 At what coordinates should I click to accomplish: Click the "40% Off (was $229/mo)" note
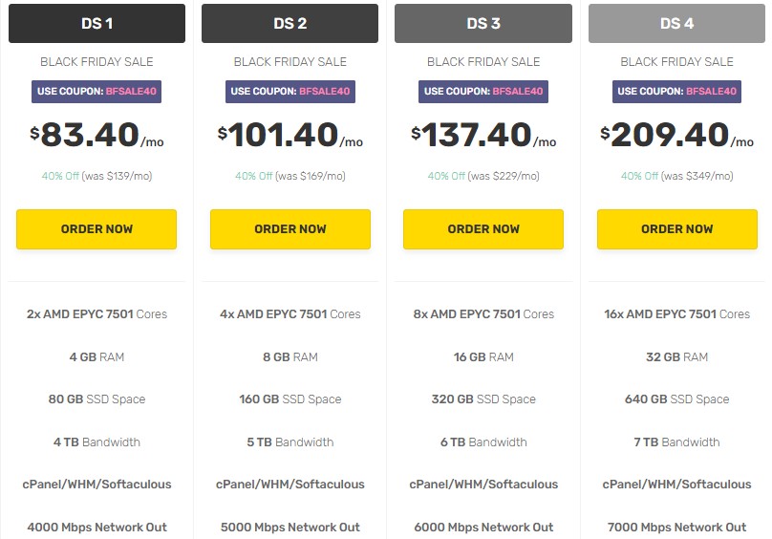[483, 176]
